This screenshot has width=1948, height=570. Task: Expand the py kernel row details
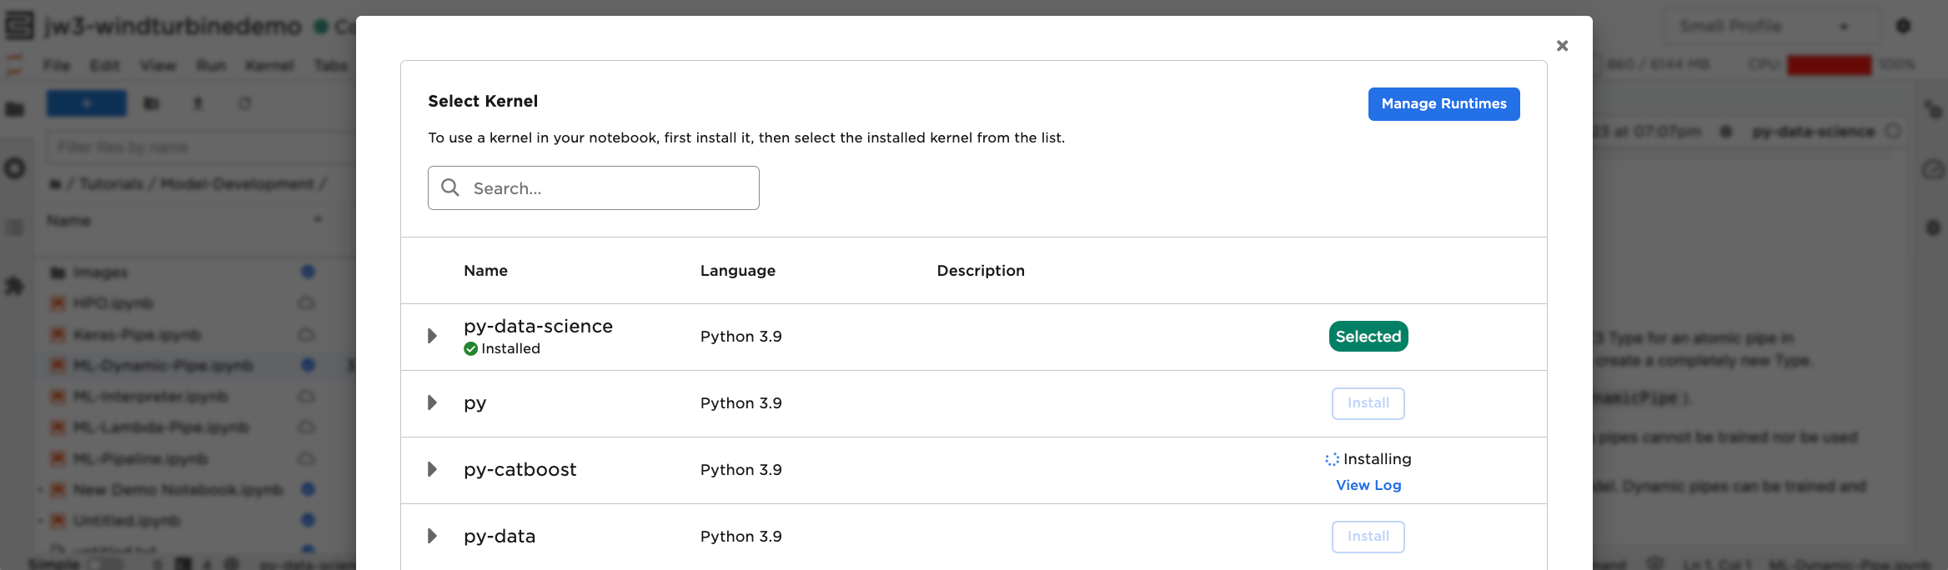432,402
